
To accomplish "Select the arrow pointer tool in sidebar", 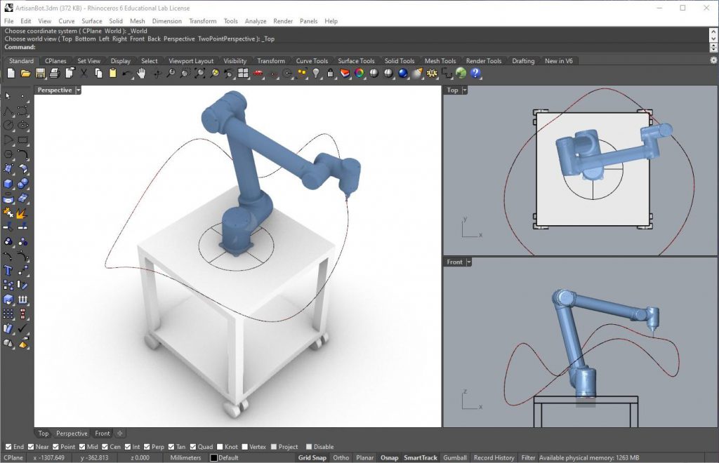I will coord(8,95).
